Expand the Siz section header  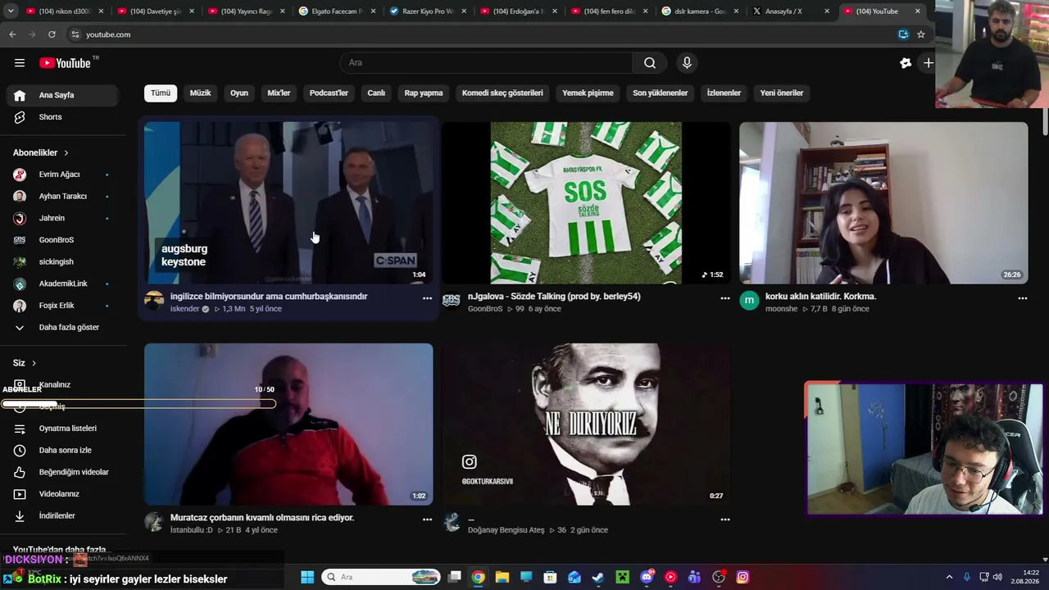(x=25, y=363)
